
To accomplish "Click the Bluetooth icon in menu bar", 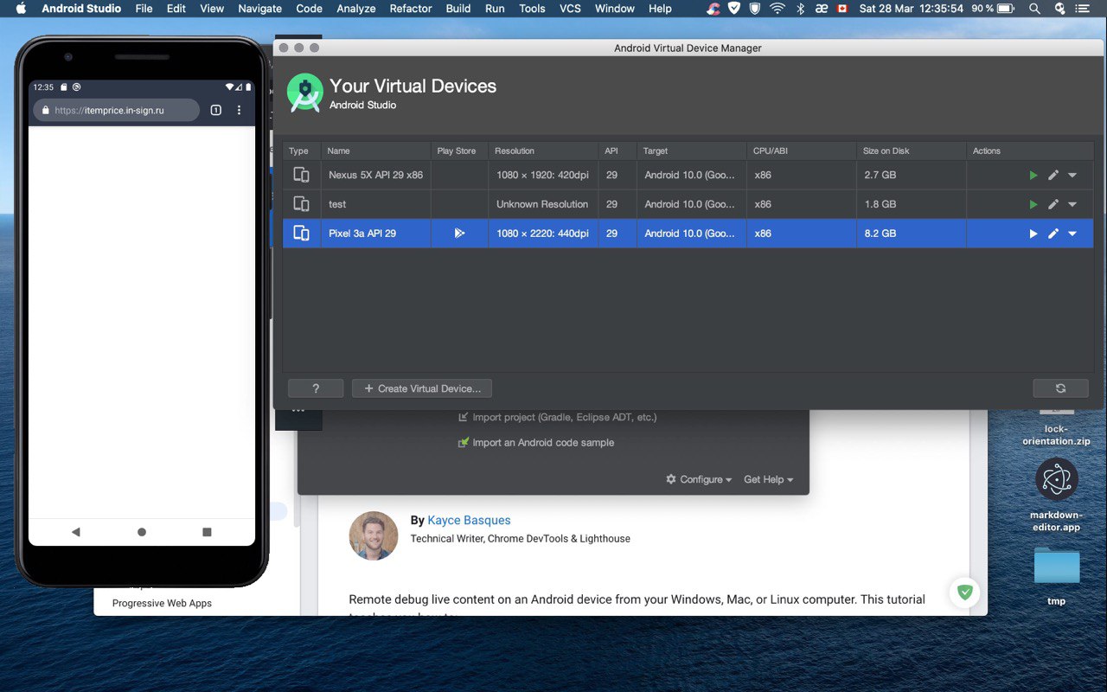I will [800, 9].
